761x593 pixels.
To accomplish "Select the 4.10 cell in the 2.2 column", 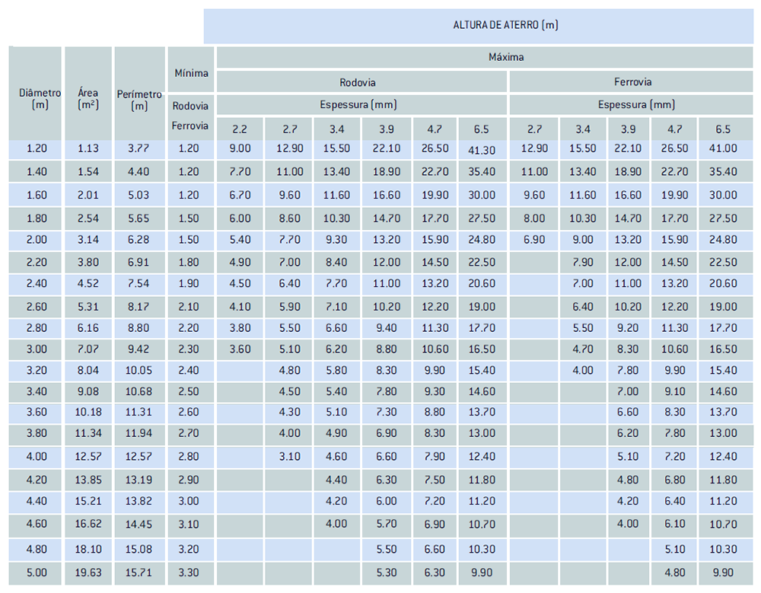I will point(240,307).
